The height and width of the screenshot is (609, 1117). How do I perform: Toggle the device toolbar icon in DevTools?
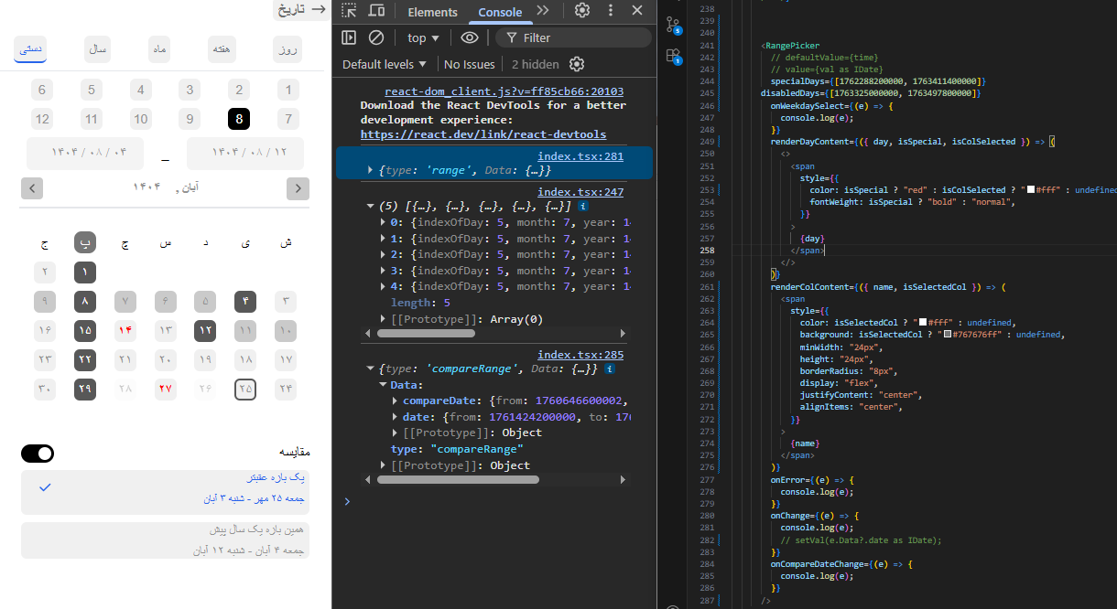(x=376, y=11)
